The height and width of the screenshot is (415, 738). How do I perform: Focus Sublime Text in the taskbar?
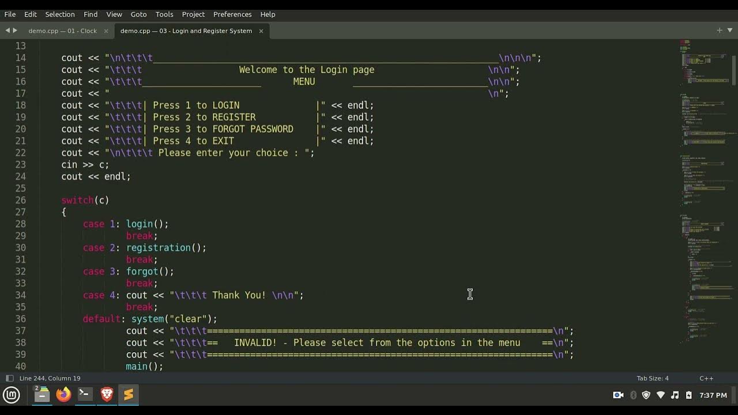[x=128, y=395]
